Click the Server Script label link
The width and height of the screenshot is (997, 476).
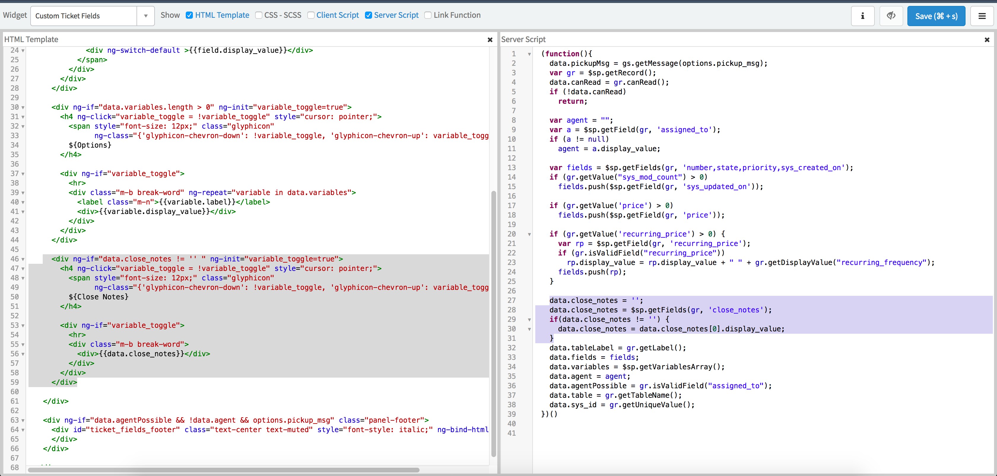(x=396, y=15)
